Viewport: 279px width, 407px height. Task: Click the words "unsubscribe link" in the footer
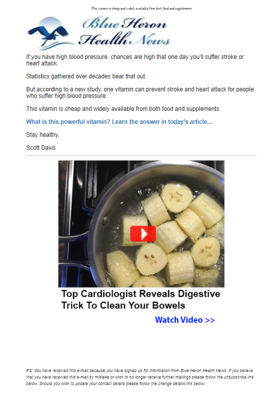tap(239, 377)
